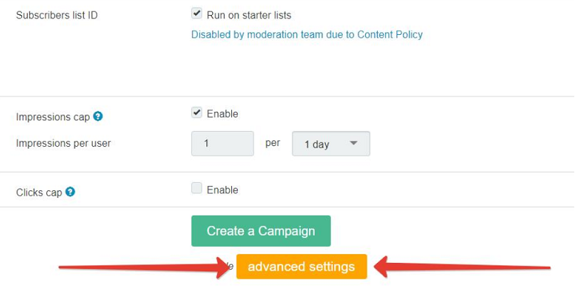Click the Create a Campaign button
Image resolution: width=580 pixels, height=287 pixels.
point(261,231)
